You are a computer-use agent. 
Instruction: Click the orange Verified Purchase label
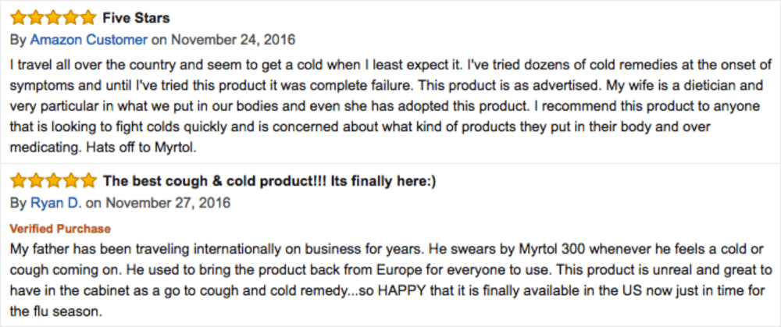60,229
